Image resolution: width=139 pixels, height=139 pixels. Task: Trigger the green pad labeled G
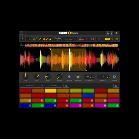113,106
